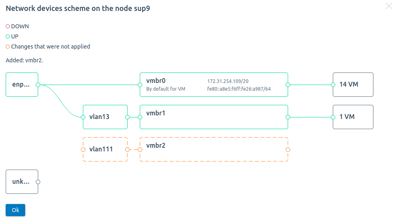
Task: Close the network scheme dialog
Action: (x=388, y=6)
